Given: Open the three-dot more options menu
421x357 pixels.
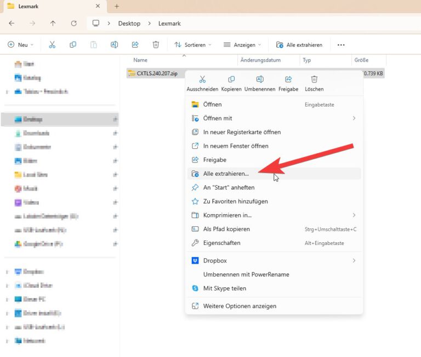Looking at the screenshot, I should tap(341, 44).
